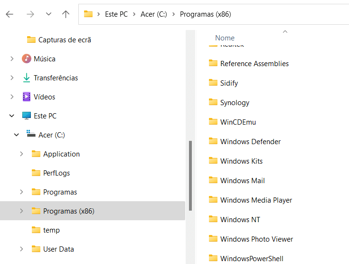Open chevron after Acer (C:) breadcrumb
The width and height of the screenshot is (349, 264).
(174, 14)
